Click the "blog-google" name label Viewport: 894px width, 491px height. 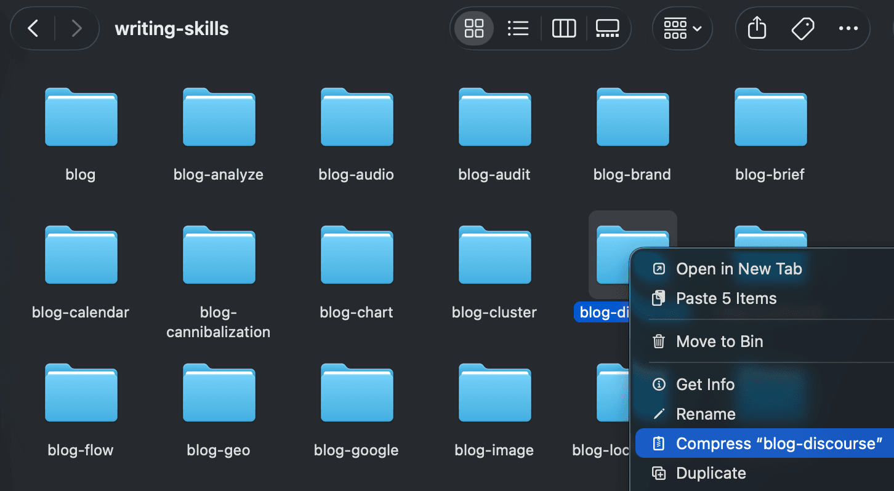click(x=356, y=450)
